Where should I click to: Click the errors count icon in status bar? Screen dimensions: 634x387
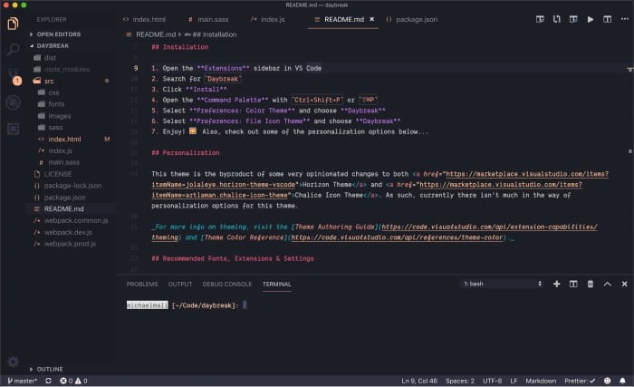[x=66, y=381]
